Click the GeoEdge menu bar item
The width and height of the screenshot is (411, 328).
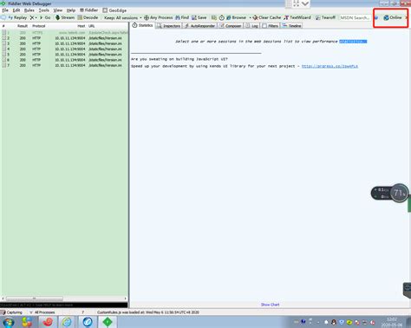point(114,10)
